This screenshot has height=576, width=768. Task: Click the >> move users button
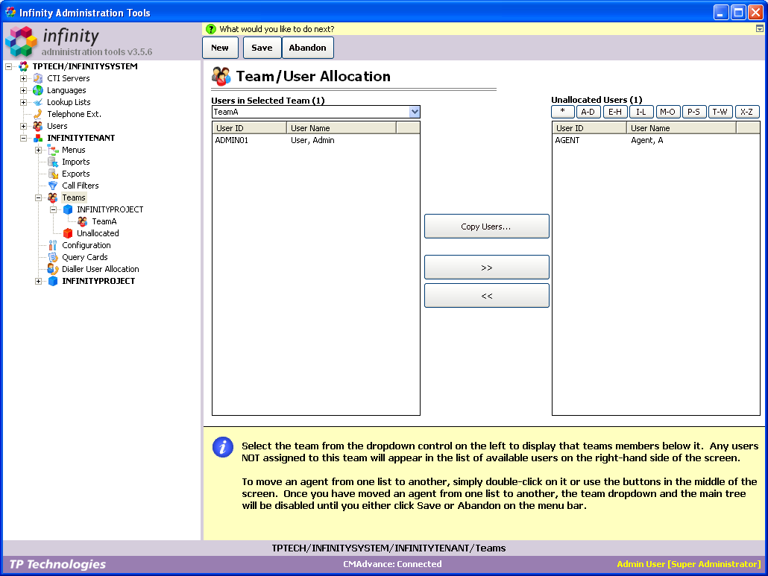[486, 268]
